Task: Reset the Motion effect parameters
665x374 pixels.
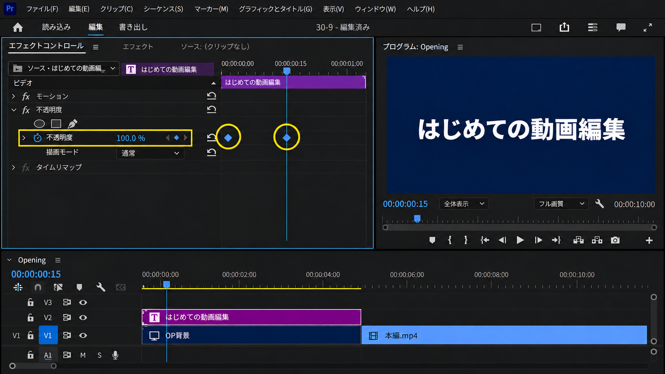Action: click(212, 96)
